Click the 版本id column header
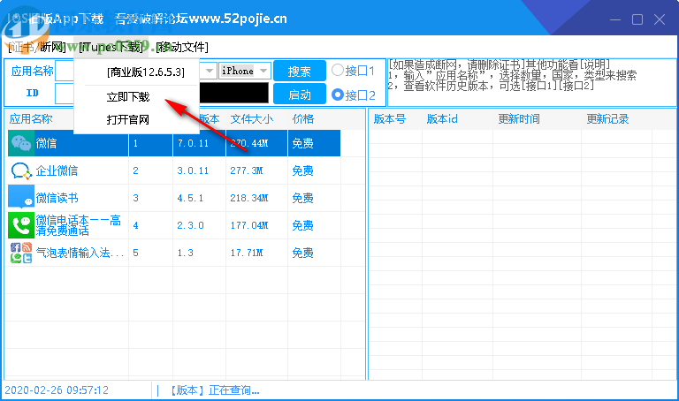 [x=442, y=119]
